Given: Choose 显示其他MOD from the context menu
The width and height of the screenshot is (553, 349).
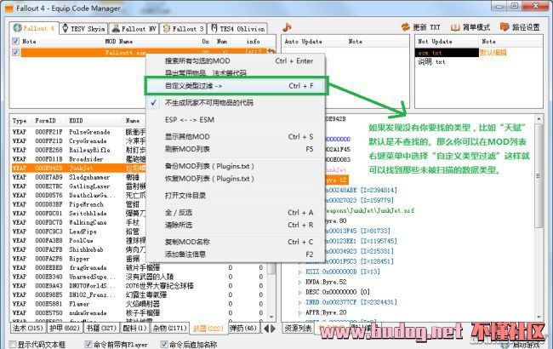Looking at the screenshot, I should pos(235,136).
